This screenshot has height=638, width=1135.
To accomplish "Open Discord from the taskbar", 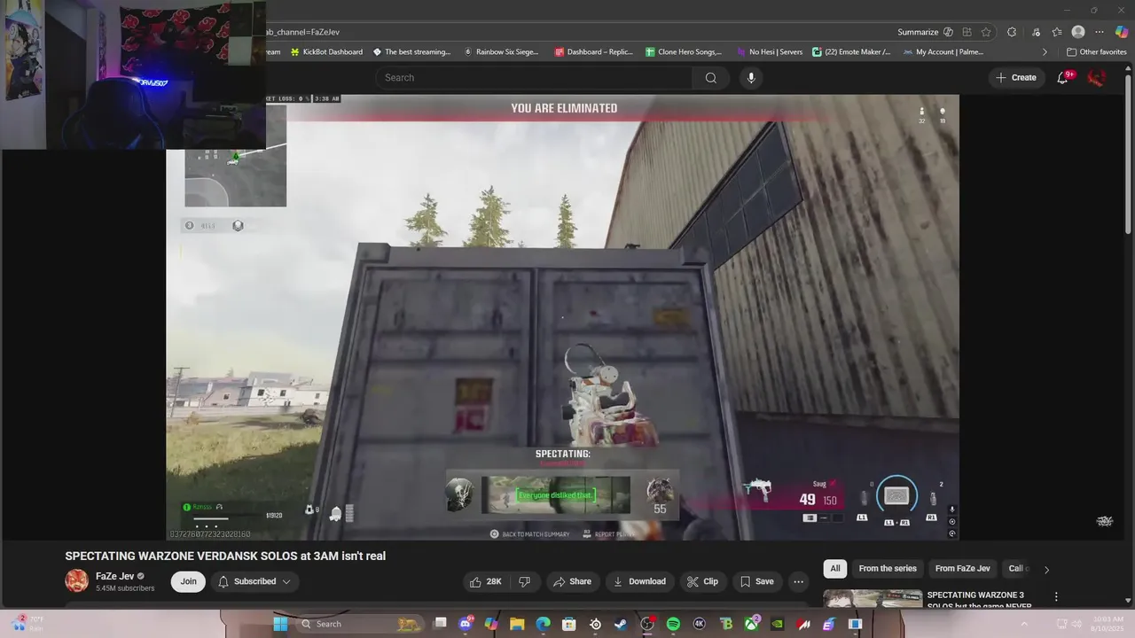I will point(466,624).
